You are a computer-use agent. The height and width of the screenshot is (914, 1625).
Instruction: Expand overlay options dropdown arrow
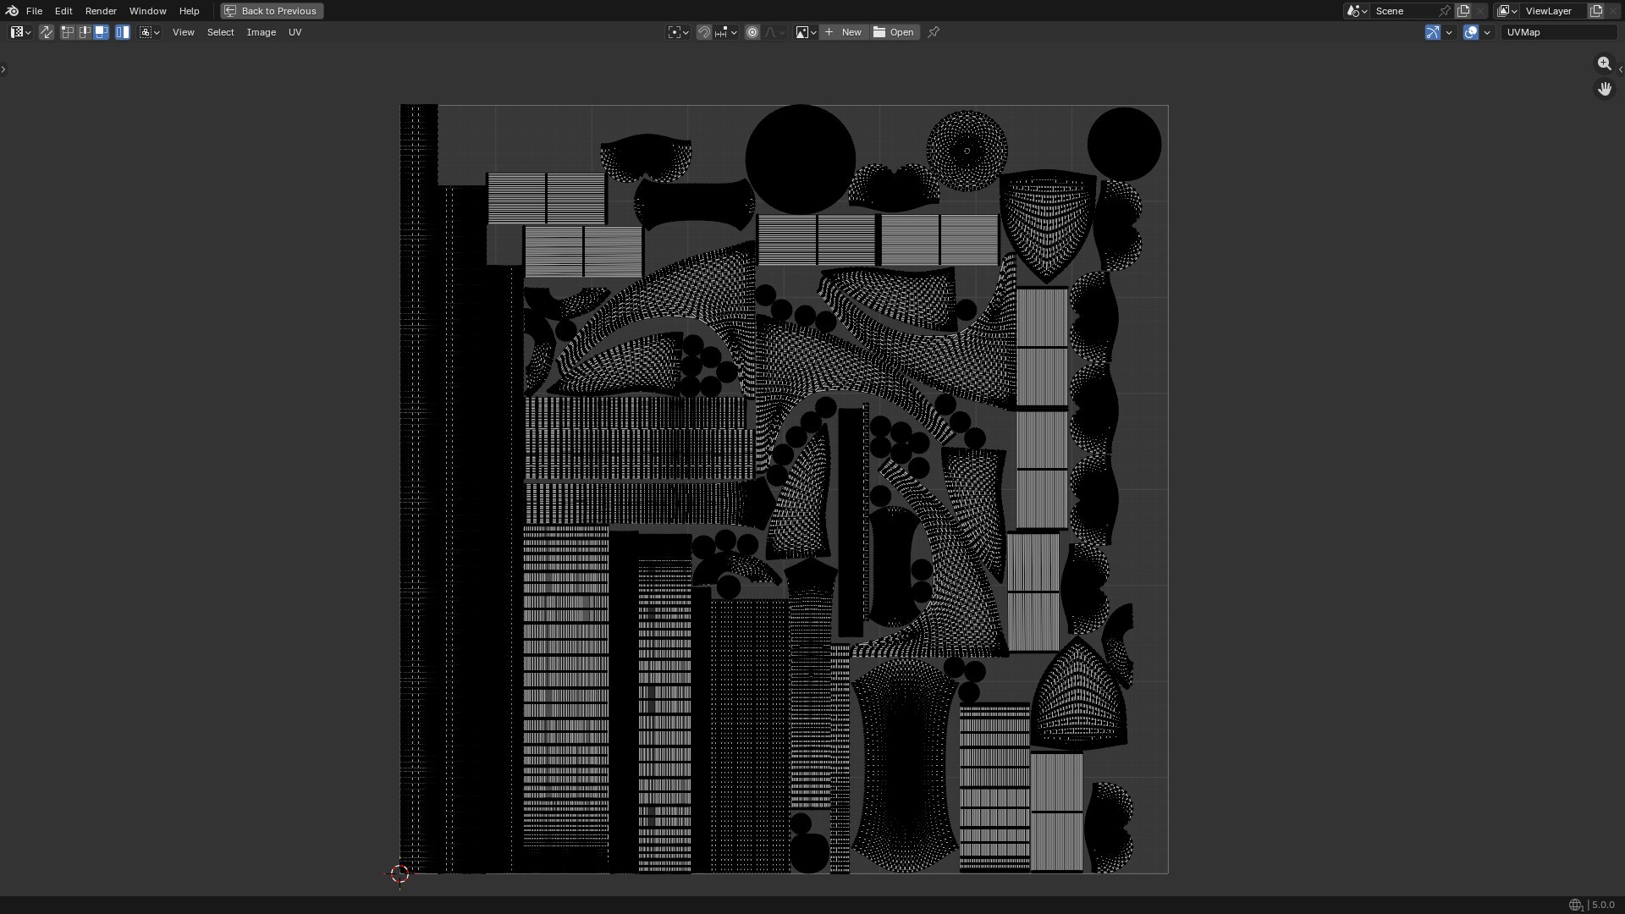click(x=1487, y=32)
